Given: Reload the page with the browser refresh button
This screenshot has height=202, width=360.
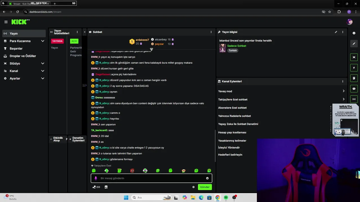Looking at the screenshot, I should [x=17, y=12].
